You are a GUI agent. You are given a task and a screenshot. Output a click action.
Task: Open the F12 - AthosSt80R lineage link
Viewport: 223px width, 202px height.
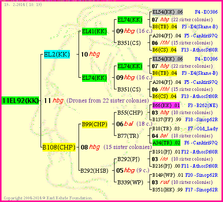pyautogui.click(x=200, y=152)
